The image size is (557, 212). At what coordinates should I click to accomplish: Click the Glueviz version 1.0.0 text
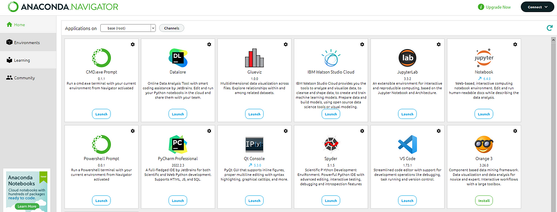(x=254, y=79)
